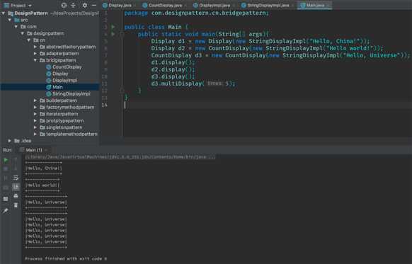This screenshot has width=412, height=264.
Task: Switch to the StringDisplayImpl.java tab
Action: (268, 5)
